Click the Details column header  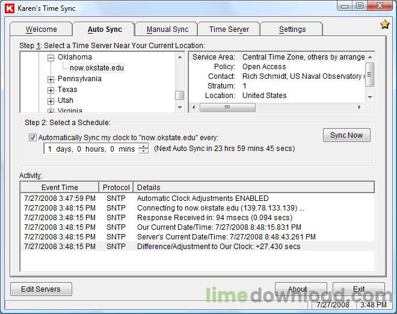click(254, 188)
